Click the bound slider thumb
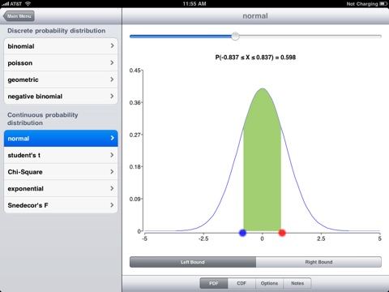The height and width of the screenshot is (292, 389). click(x=235, y=36)
